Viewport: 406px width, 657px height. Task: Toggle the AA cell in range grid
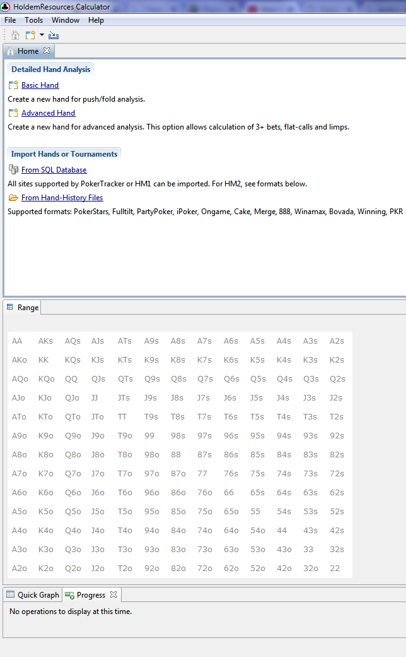(x=17, y=341)
